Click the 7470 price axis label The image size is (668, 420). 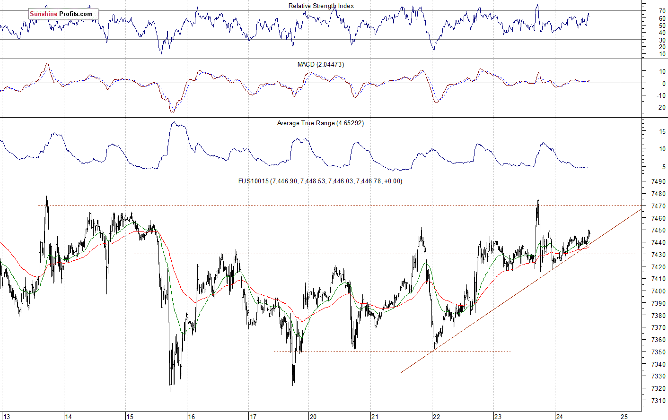tap(659, 206)
